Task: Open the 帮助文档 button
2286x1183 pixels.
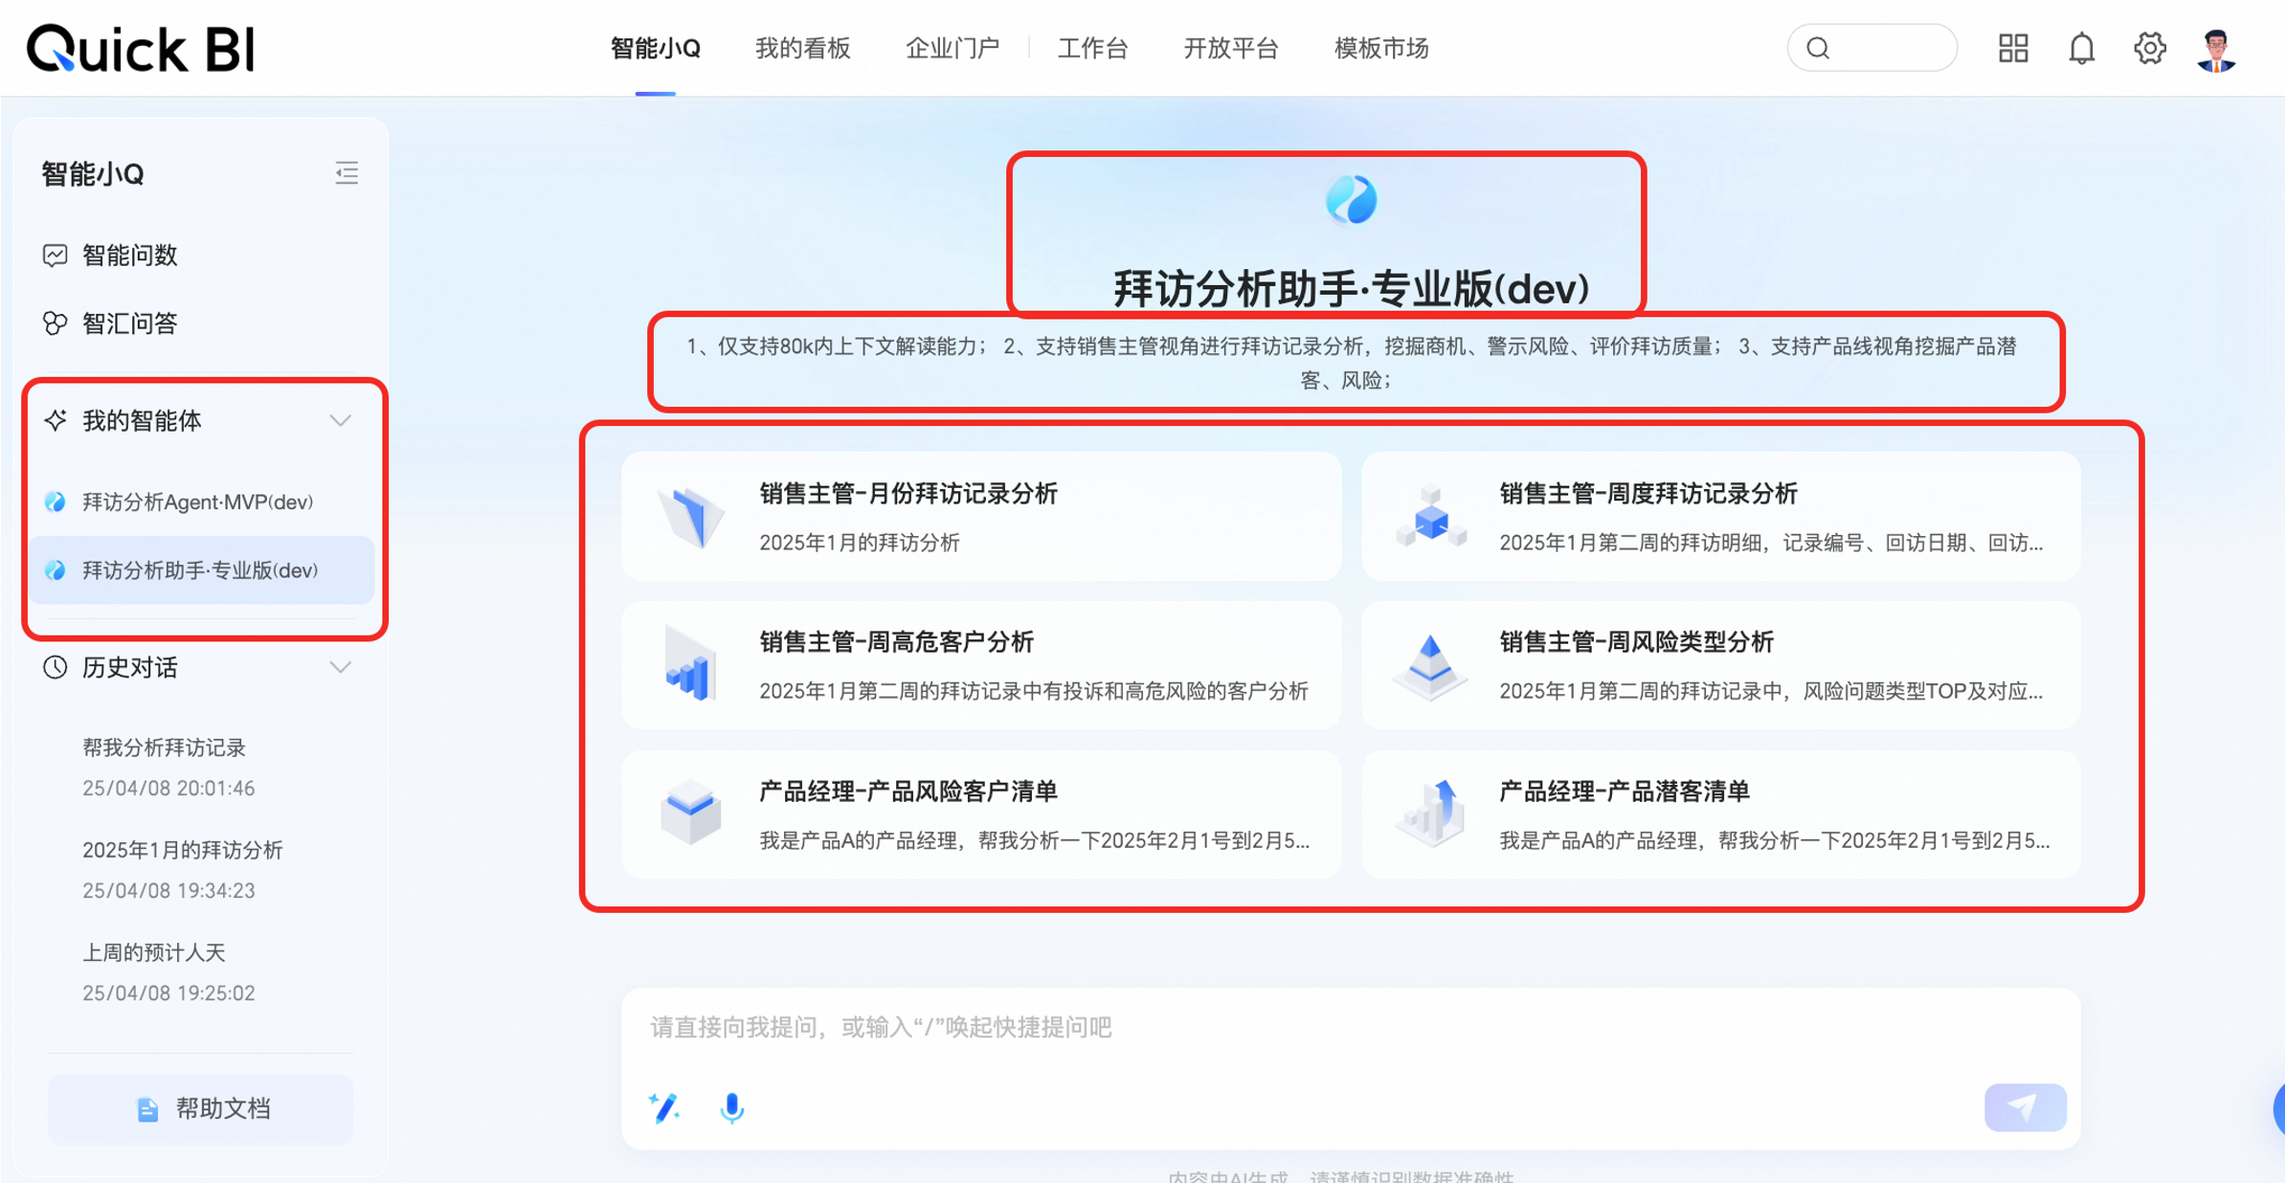Action: pyautogui.click(x=201, y=1109)
